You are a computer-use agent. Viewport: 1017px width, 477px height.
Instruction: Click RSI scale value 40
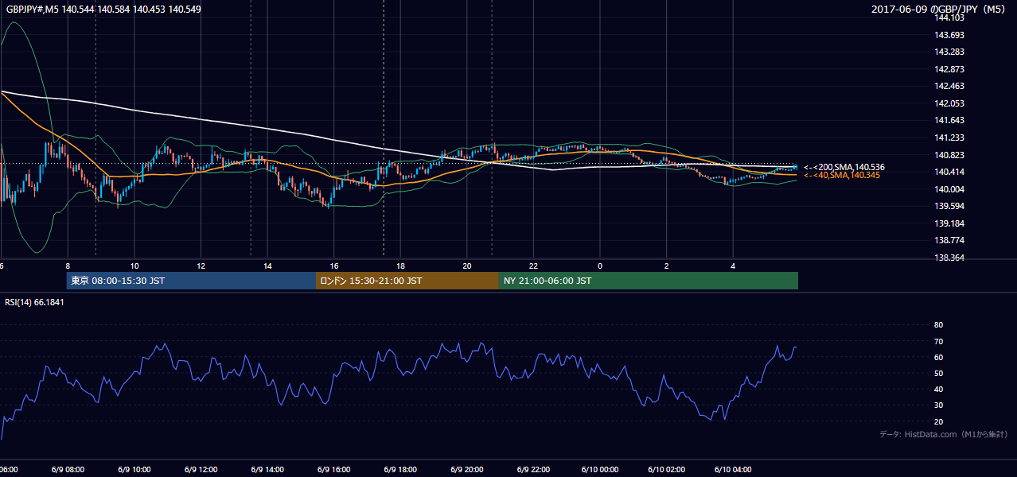pyautogui.click(x=938, y=389)
